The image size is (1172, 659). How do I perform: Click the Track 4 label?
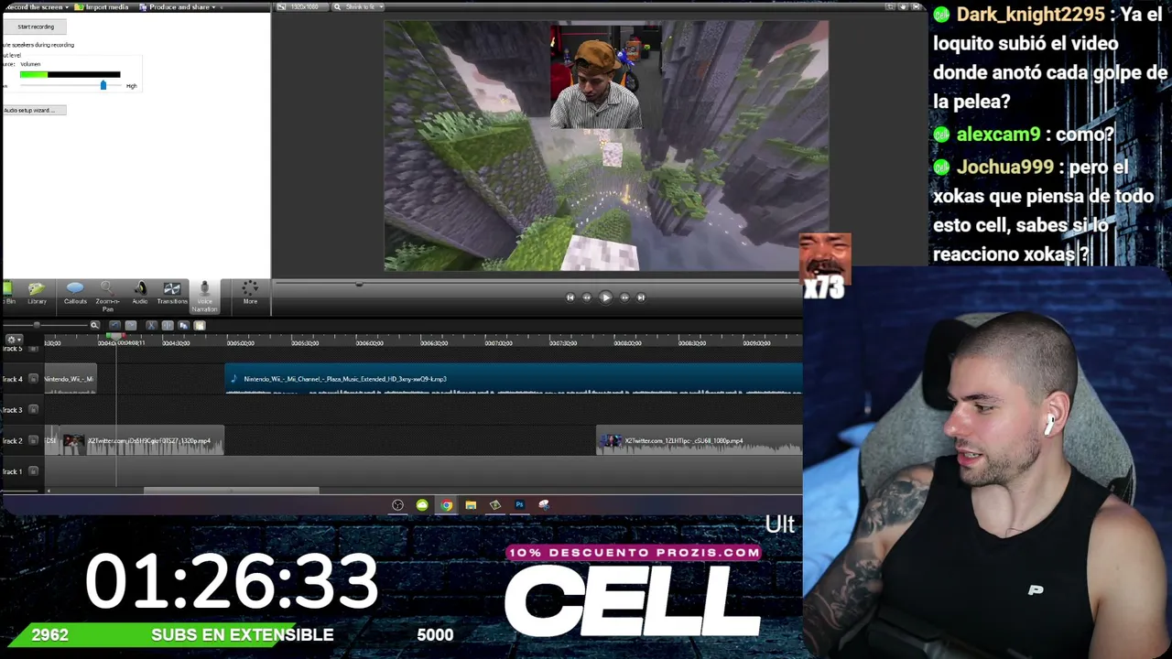(12, 379)
